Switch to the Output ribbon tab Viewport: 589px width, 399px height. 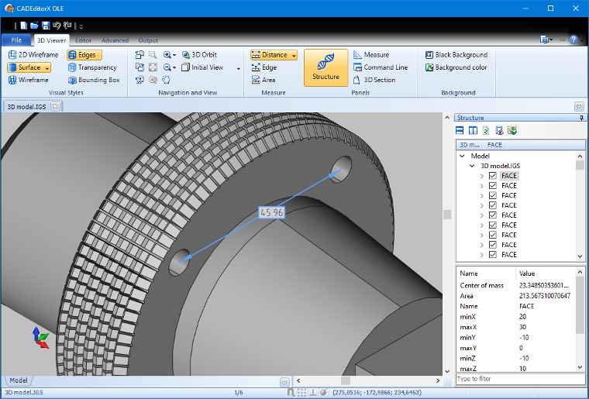pos(148,40)
